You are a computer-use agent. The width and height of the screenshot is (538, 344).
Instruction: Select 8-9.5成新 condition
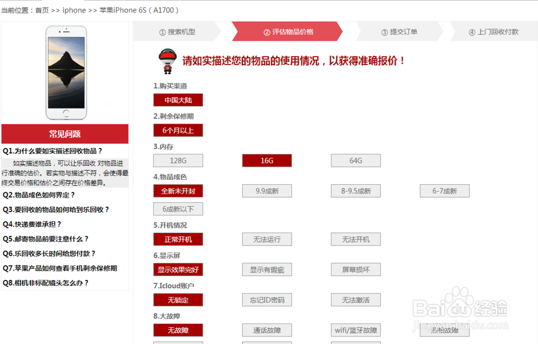[356, 191]
